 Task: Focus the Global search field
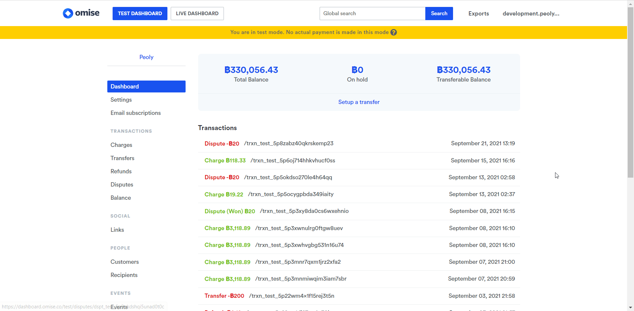[372, 14]
